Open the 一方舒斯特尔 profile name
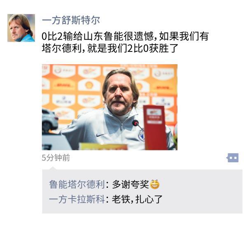This screenshot has height=229, width=247. click(71, 20)
